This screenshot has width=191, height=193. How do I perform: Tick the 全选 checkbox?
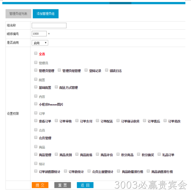pos(36,53)
